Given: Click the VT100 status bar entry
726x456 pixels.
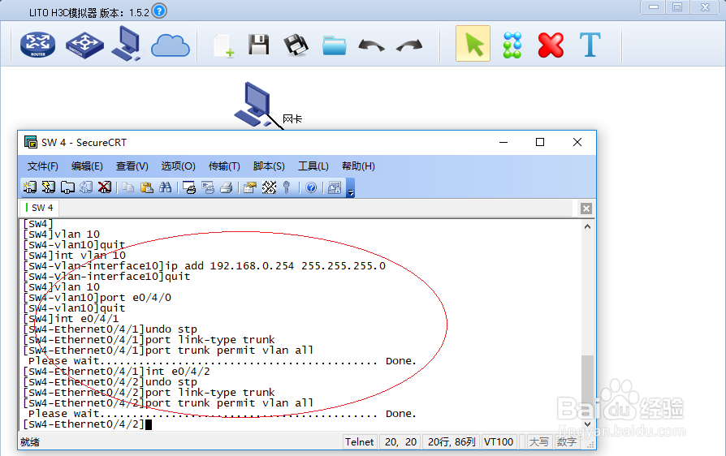Looking at the screenshot, I should (498, 442).
